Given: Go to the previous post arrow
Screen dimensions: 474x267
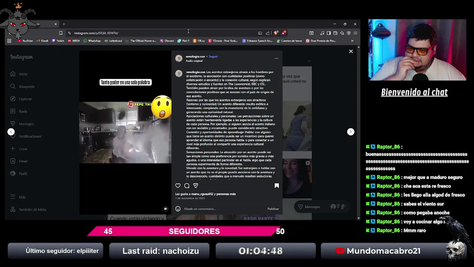Looking at the screenshot, I should click(x=11, y=132).
